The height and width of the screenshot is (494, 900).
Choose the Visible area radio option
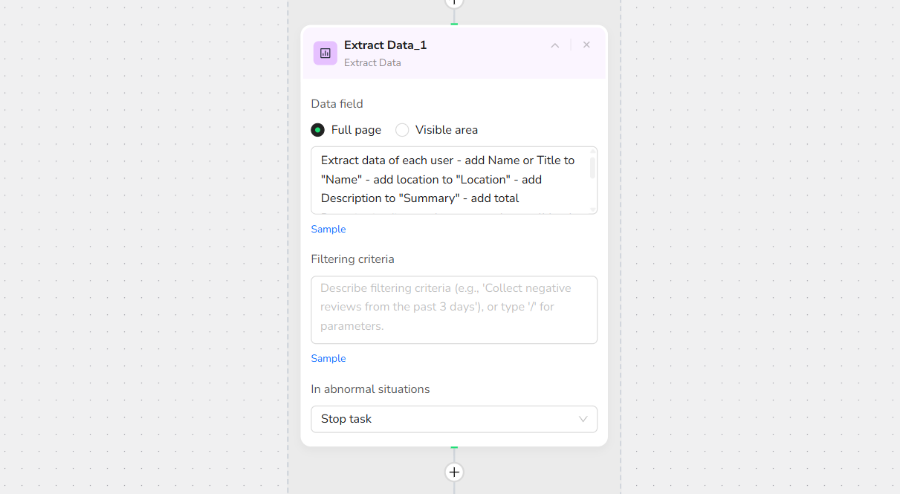click(x=402, y=130)
